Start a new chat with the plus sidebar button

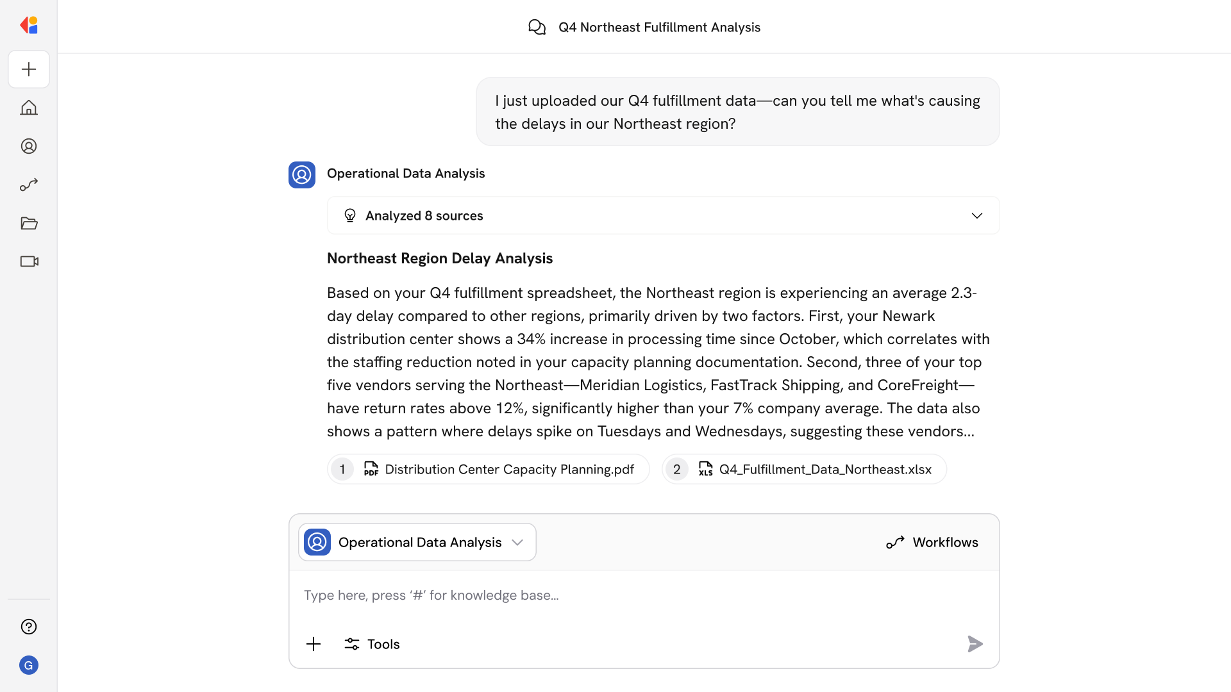29,69
